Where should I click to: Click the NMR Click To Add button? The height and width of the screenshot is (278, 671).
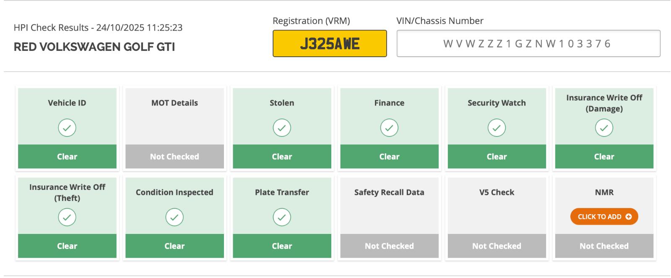click(604, 217)
